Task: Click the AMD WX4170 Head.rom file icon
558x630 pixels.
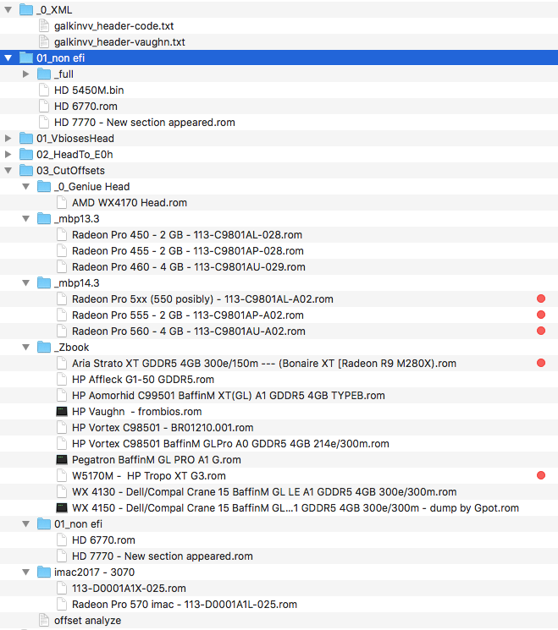Action: 62,202
